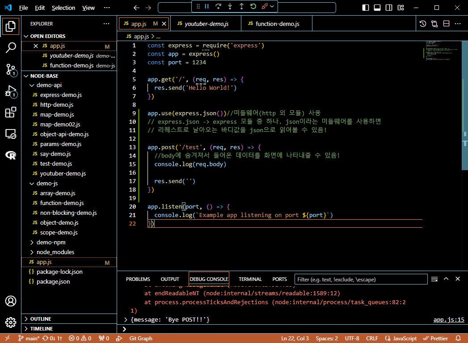
Task: Open the Remote Explorer view
Action: click(x=11, y=134)
